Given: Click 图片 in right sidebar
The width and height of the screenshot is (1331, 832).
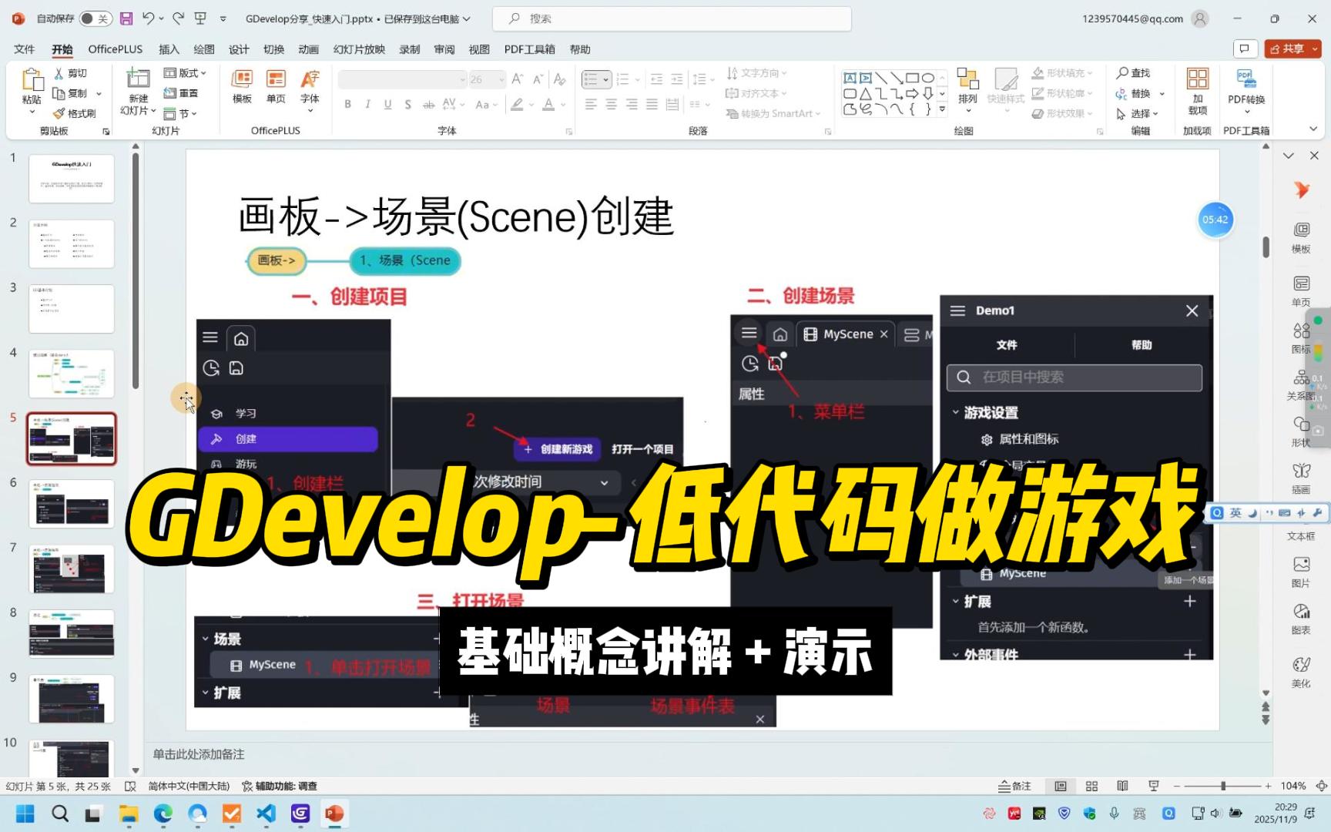Looking at the screenshot, I should [1301, 572].
